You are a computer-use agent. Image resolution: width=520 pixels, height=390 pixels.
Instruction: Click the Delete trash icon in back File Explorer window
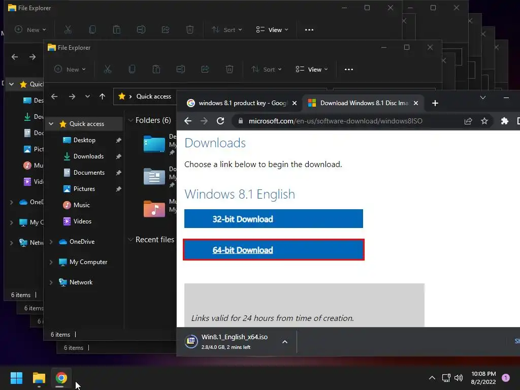click(x=190, y=30)
